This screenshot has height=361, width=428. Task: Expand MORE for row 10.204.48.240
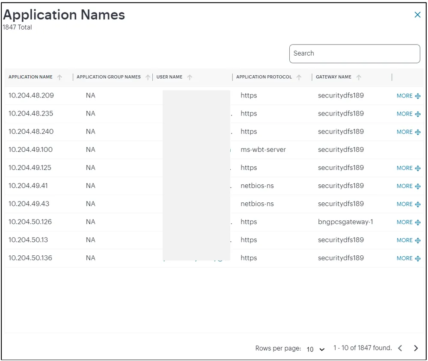pos(408,132)
